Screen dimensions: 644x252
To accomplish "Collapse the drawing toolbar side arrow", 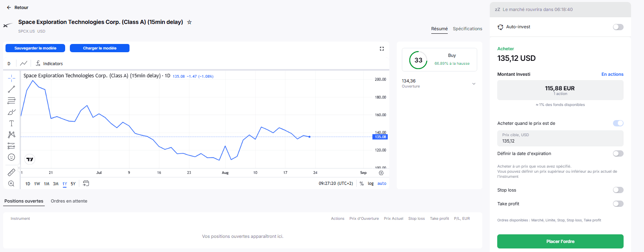I will click(19, 168).
